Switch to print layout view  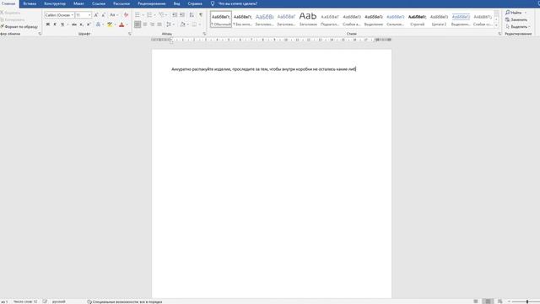488,301
